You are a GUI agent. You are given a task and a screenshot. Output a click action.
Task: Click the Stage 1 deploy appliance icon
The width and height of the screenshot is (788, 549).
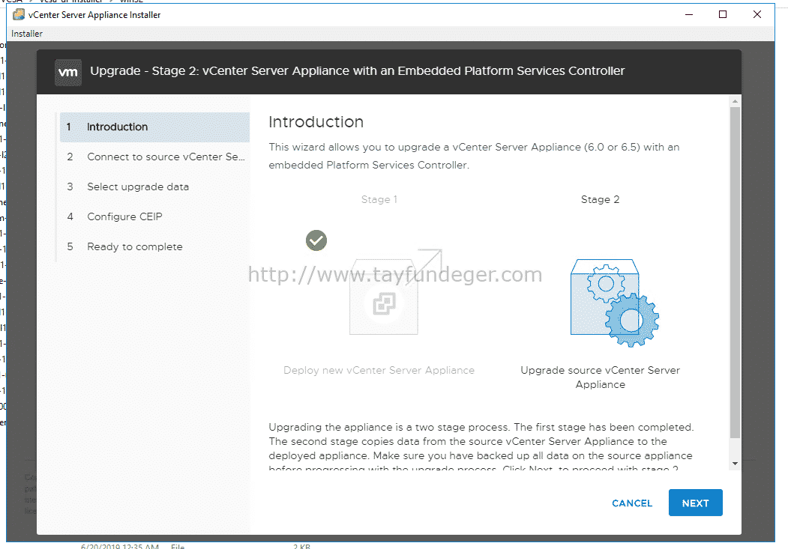tap(396, 292)
